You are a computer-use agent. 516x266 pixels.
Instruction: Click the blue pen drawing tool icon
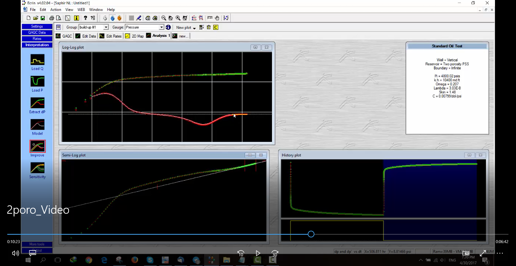coord(139,18)
